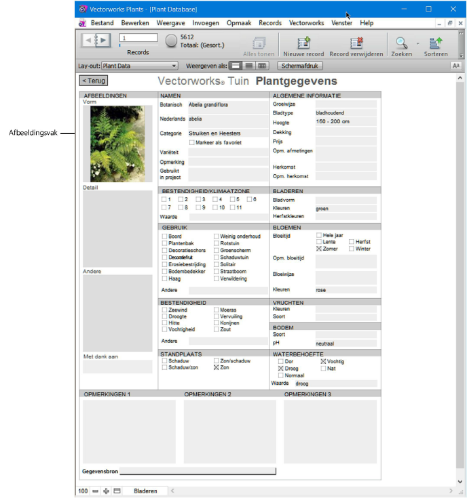Enable Markeer als favoriet checkbox

point(192,143)
